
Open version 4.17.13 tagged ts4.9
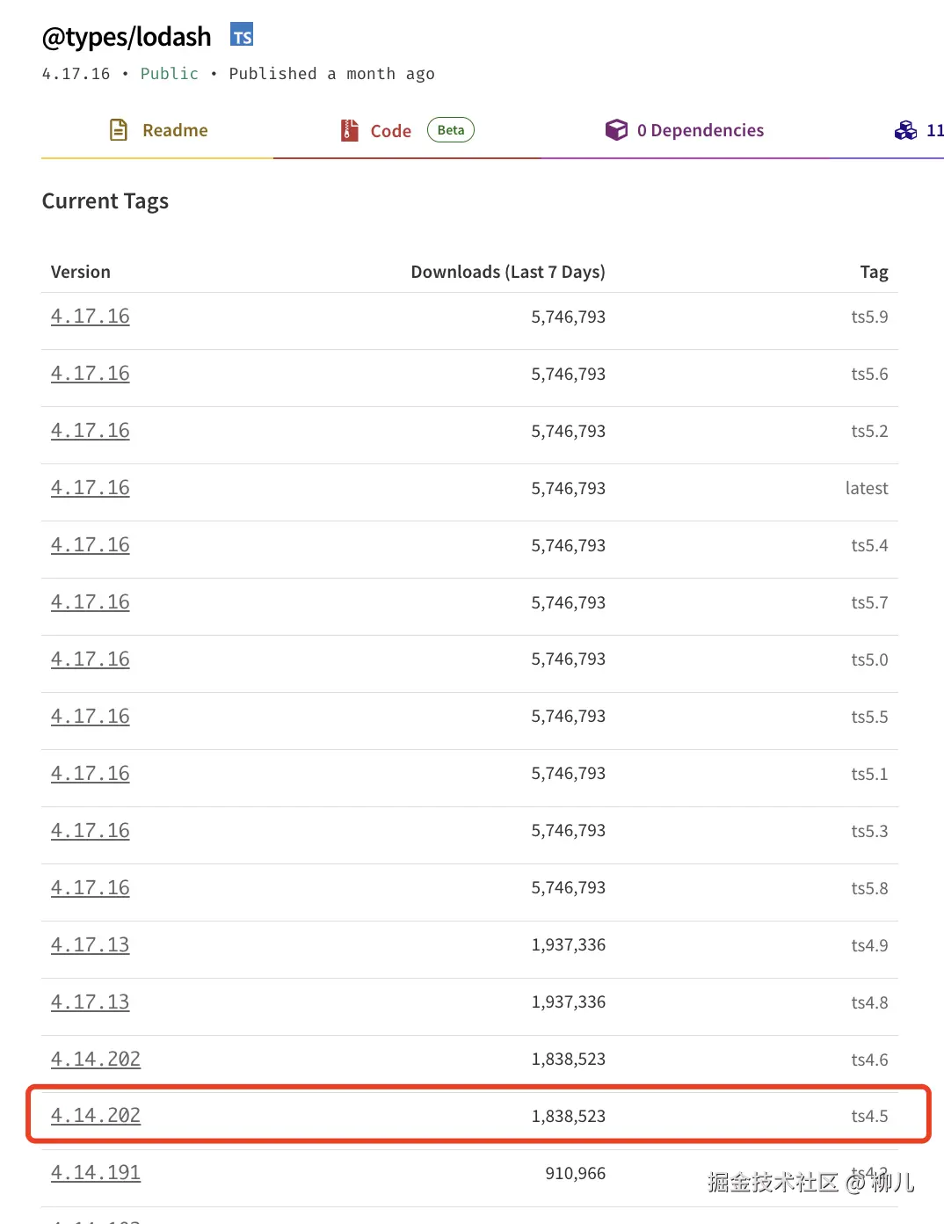pos(91,945)
